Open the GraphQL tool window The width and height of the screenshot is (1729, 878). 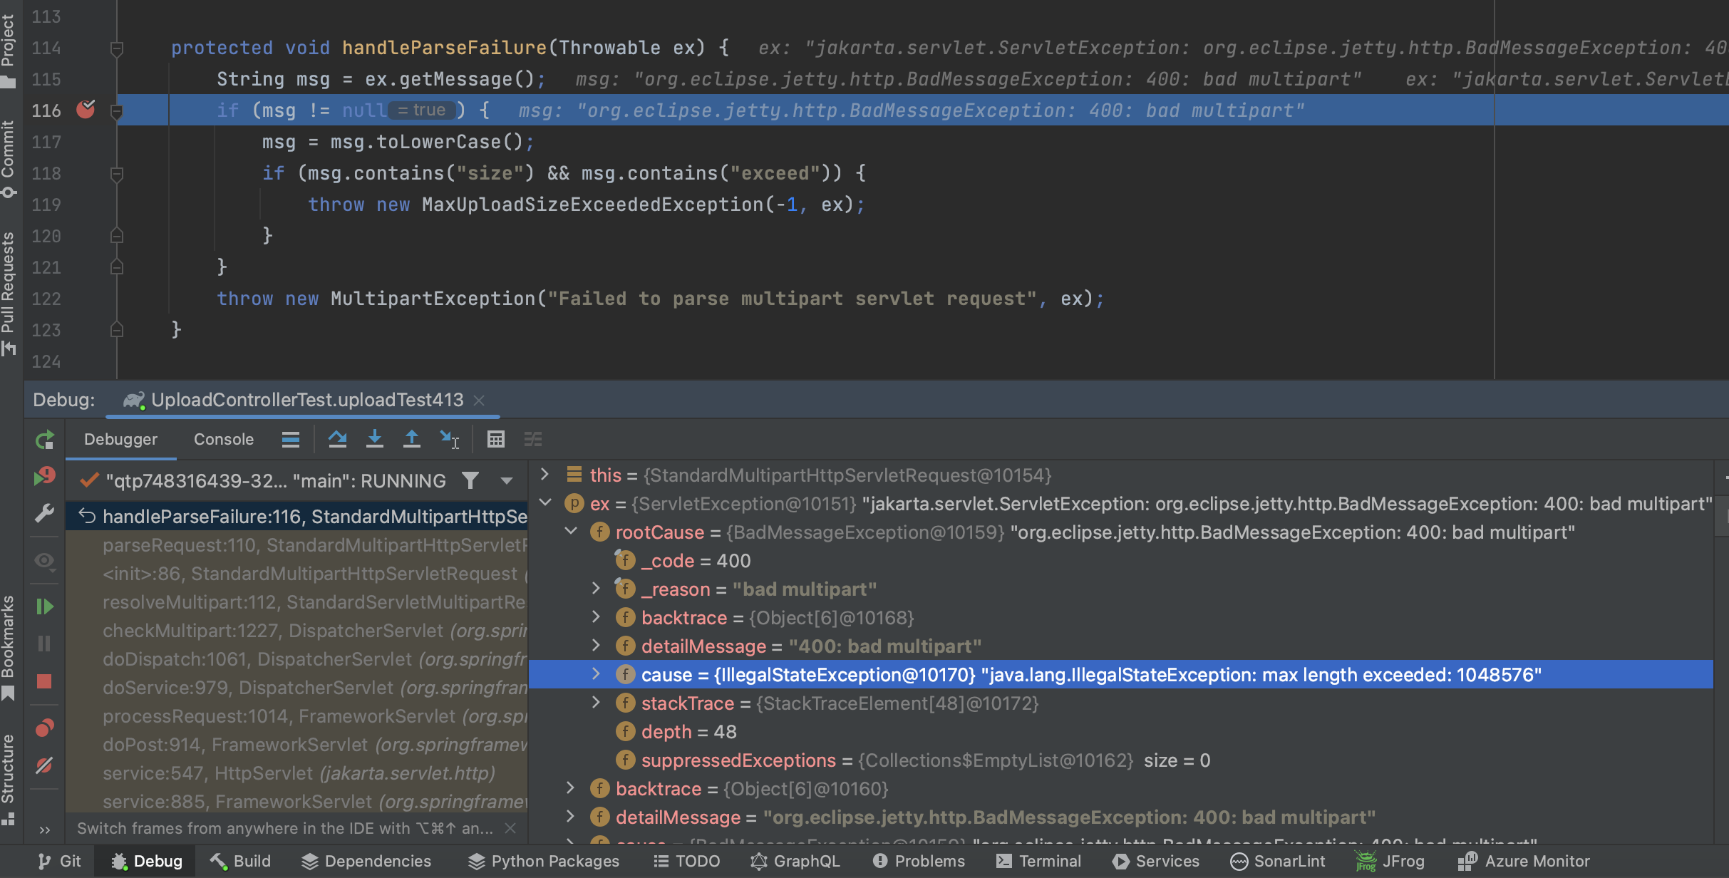point(795,861)
